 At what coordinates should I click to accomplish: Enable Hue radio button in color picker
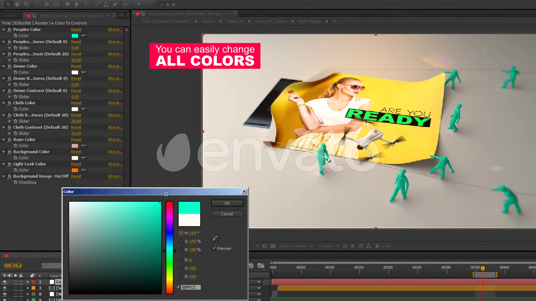[181, 233]
